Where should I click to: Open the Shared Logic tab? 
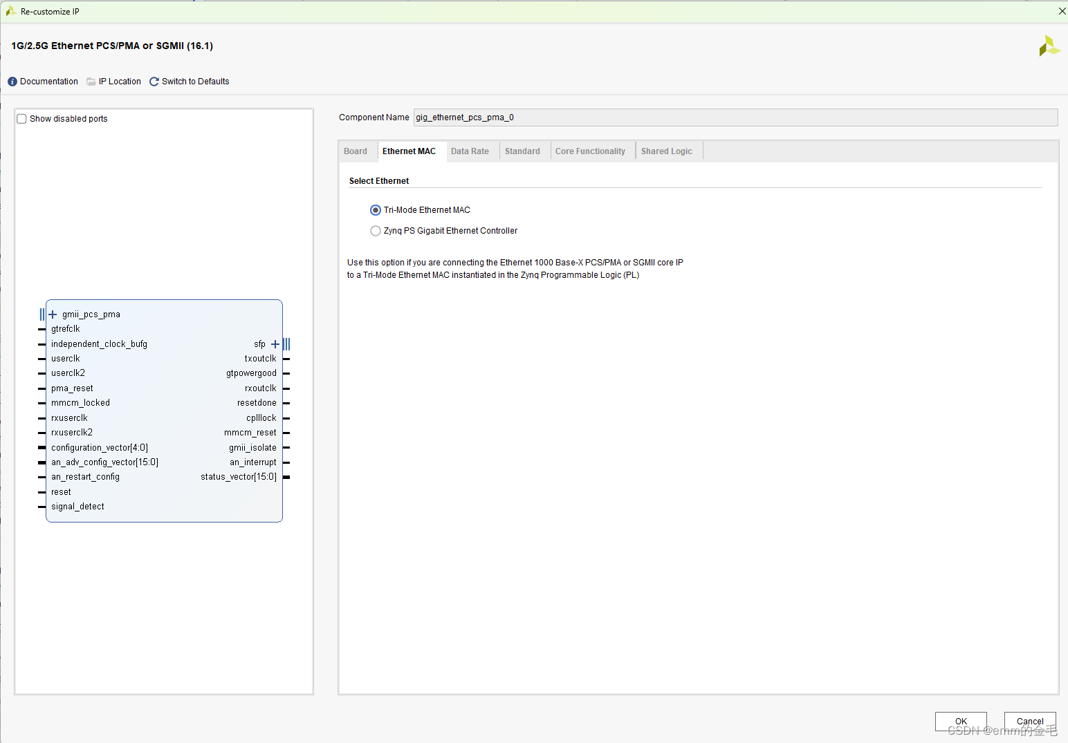[x=666, y=151]
